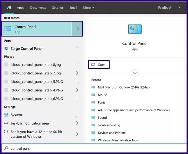Expand Taskbar notification area chevron

[x=77, y=123]
